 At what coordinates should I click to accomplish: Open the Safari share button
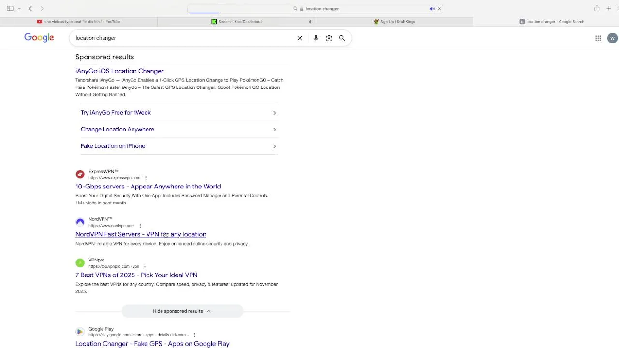(x=597, y=8)
